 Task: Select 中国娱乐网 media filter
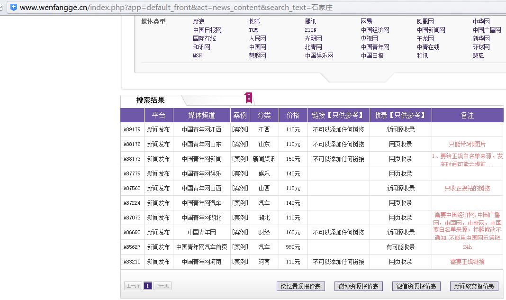click(x=319, y=55)
